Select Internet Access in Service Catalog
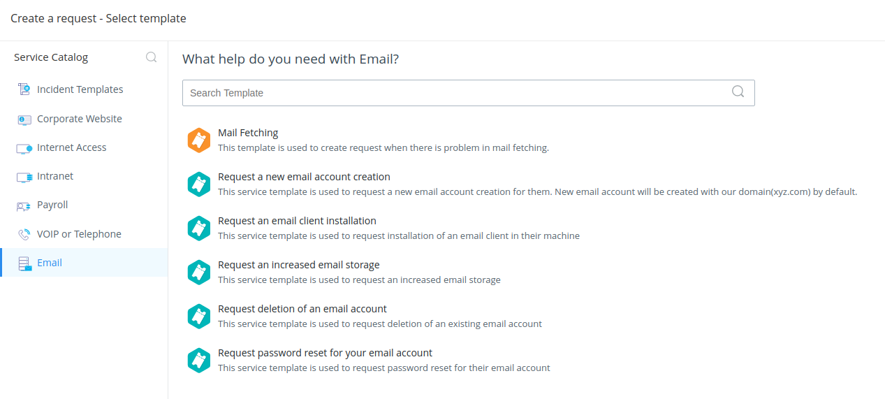 (71, 147)
